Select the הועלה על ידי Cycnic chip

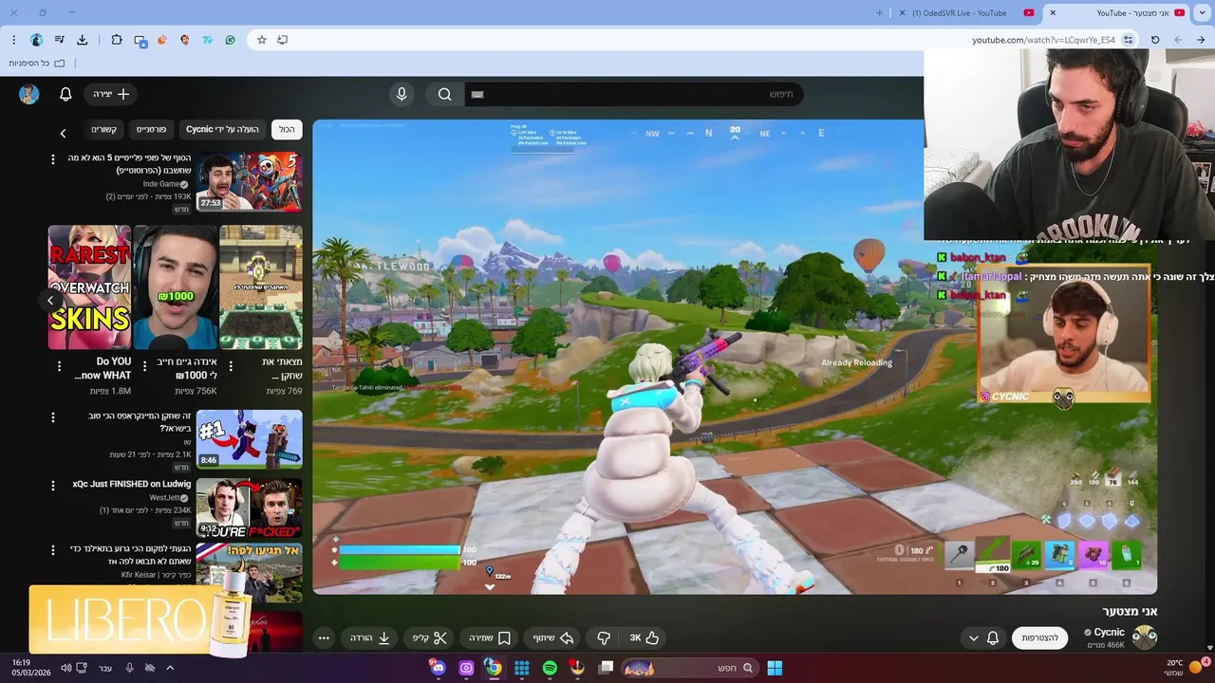coord(222,129)
